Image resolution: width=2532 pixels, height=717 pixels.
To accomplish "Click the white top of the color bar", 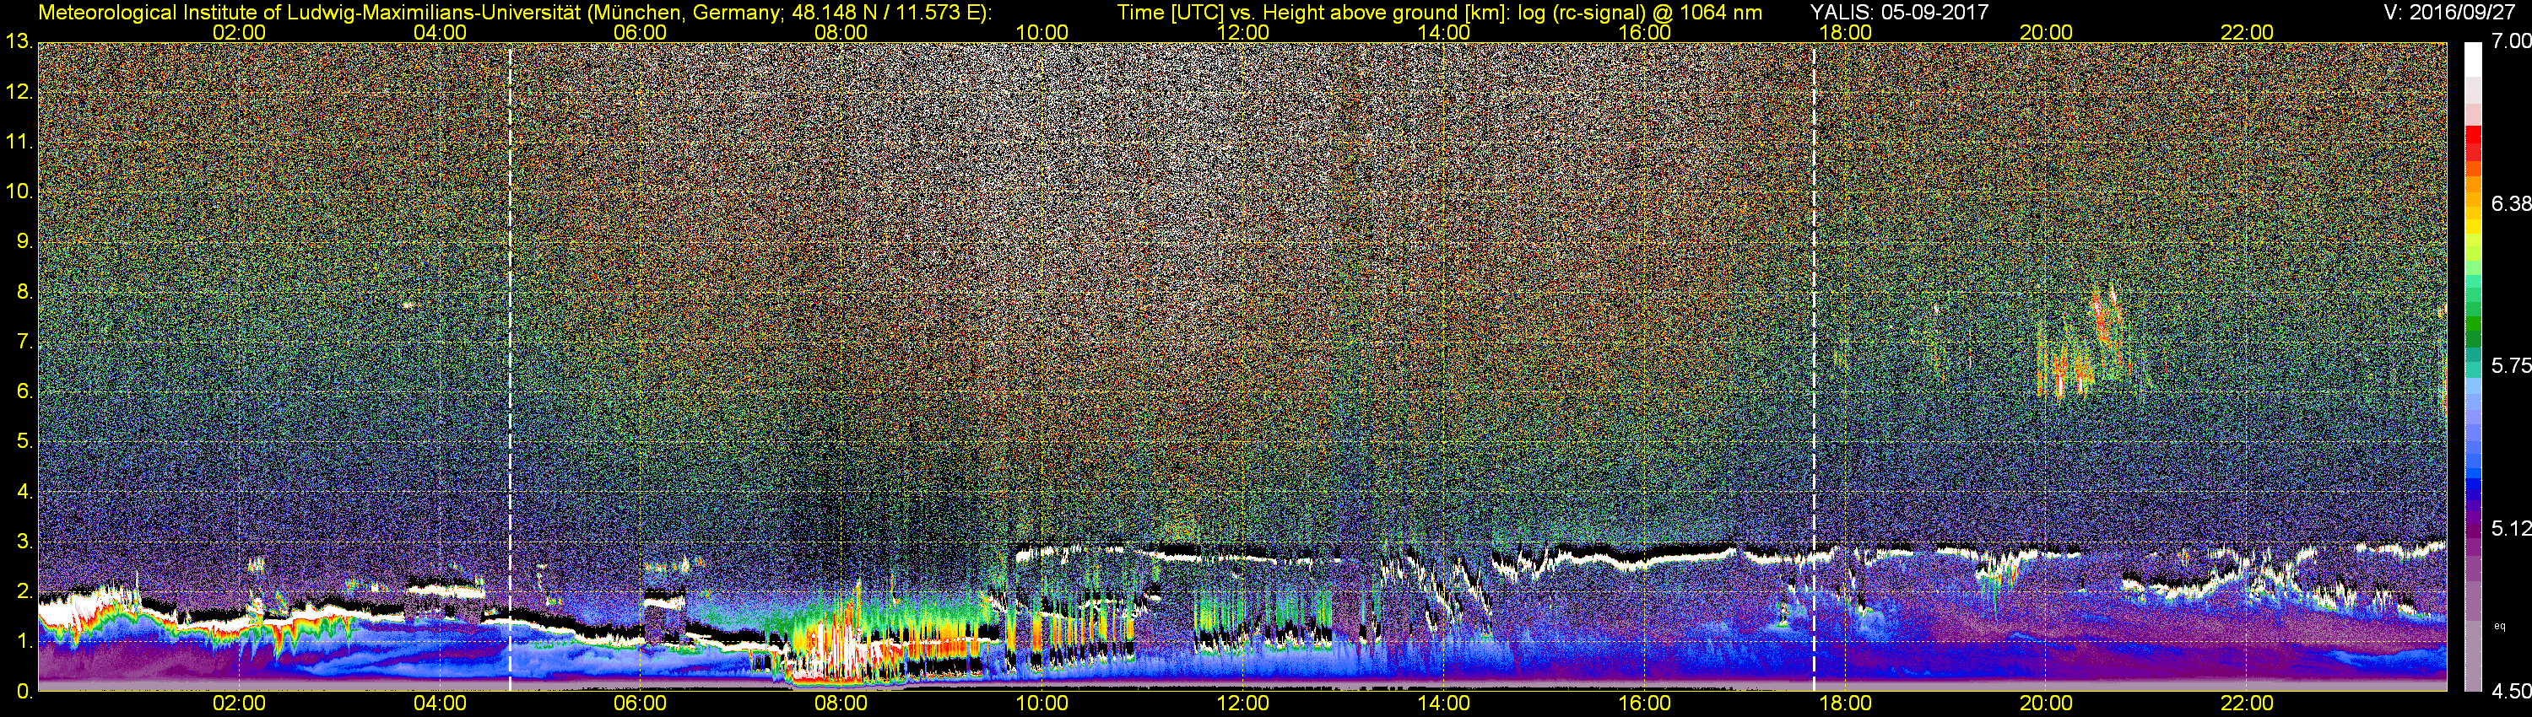I will [x=2472, y=59].
